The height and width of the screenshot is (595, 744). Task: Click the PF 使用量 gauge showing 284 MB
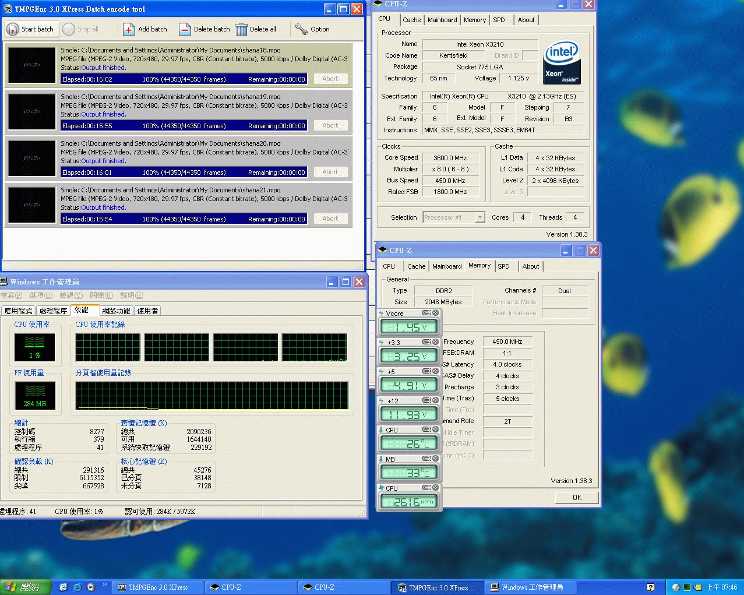35,396
